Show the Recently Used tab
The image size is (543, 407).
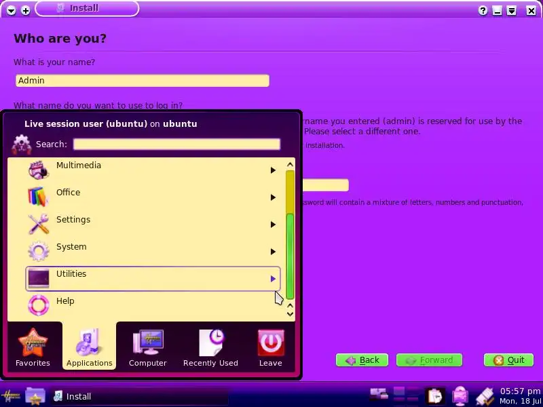pos(210,347)
